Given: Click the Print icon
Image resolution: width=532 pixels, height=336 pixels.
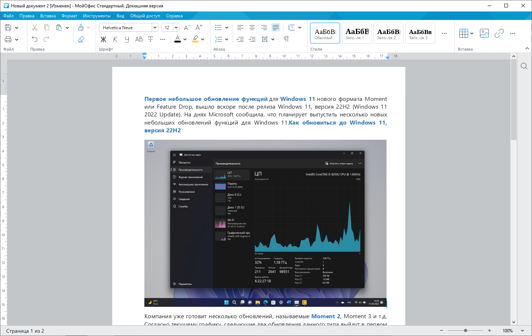Looking at the screenshot, I should pyautogui.click(x=8, y=39).
